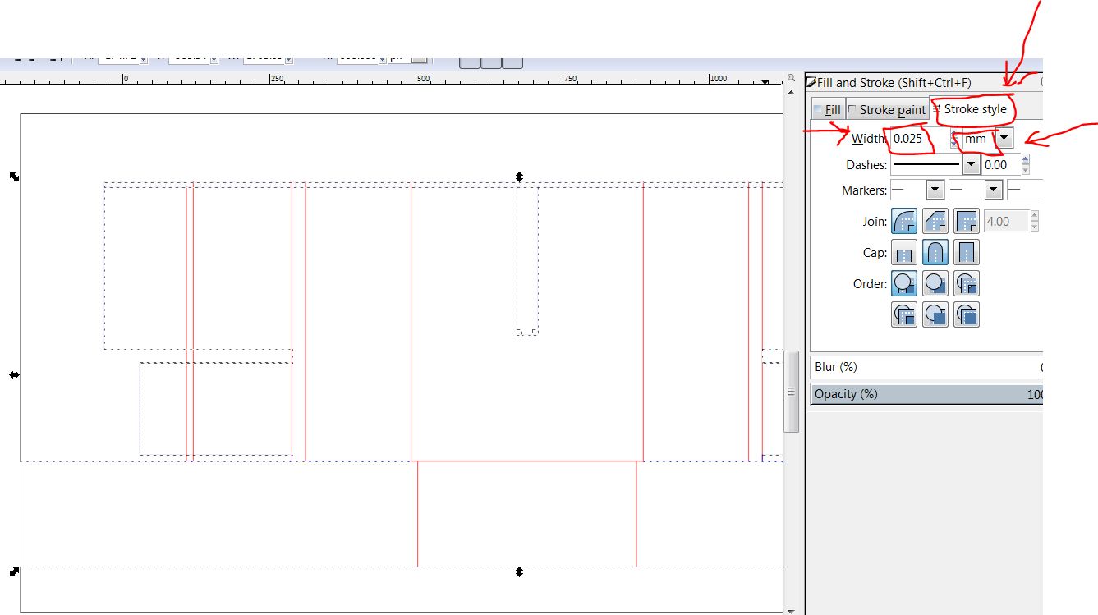Select the bevel join style
This screenshot has height=615, width=1098.
click(935, 221)
